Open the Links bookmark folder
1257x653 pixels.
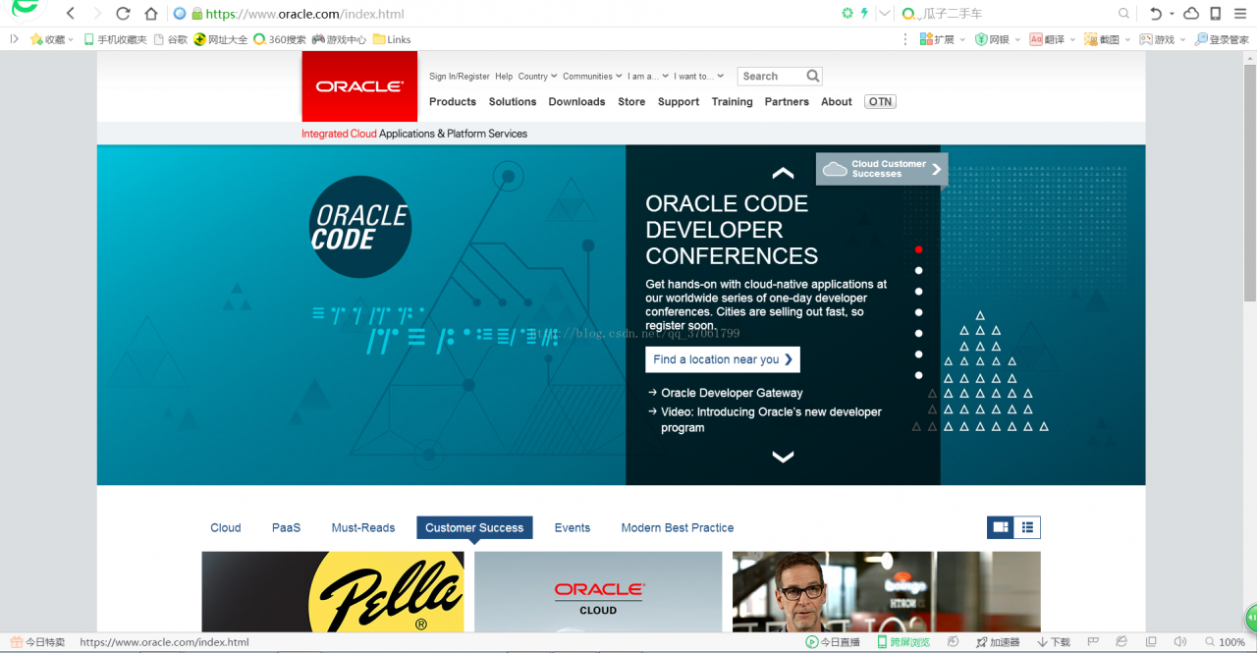[392, 39]
